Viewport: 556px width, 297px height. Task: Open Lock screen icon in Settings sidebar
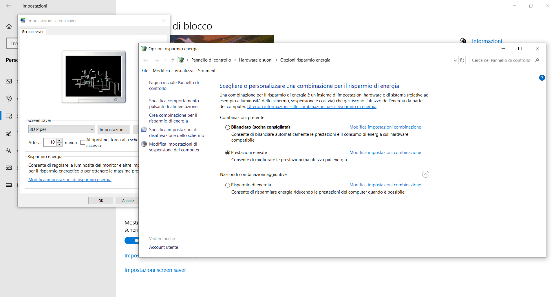(x=9, y=116)
